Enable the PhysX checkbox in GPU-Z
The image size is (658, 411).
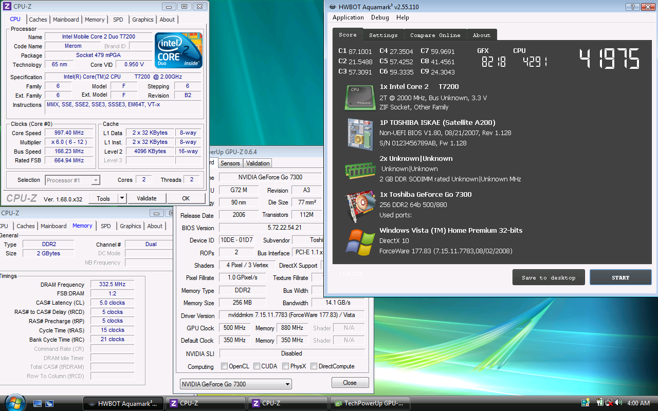[285, 366]
